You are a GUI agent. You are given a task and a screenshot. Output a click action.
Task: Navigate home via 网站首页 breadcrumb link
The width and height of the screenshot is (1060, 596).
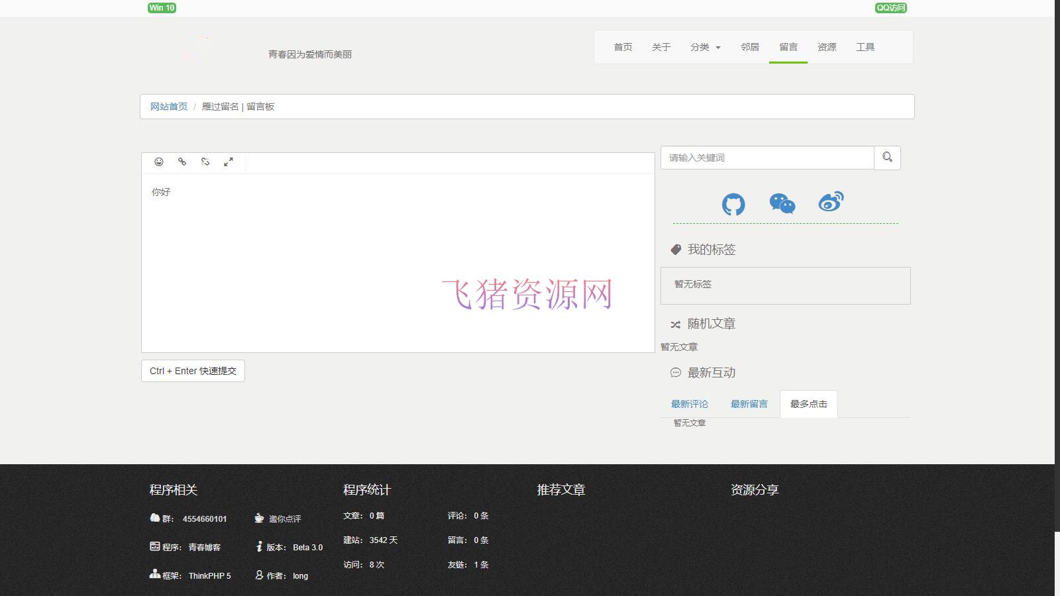coord(168,106)
